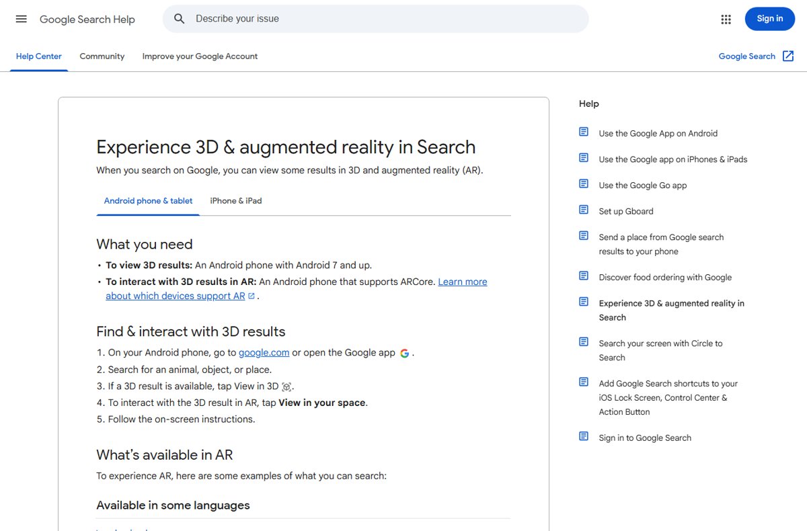The height and width of the screenshot is (531, 807).
Task: Click the Sign in button
Action: point(770,19)
